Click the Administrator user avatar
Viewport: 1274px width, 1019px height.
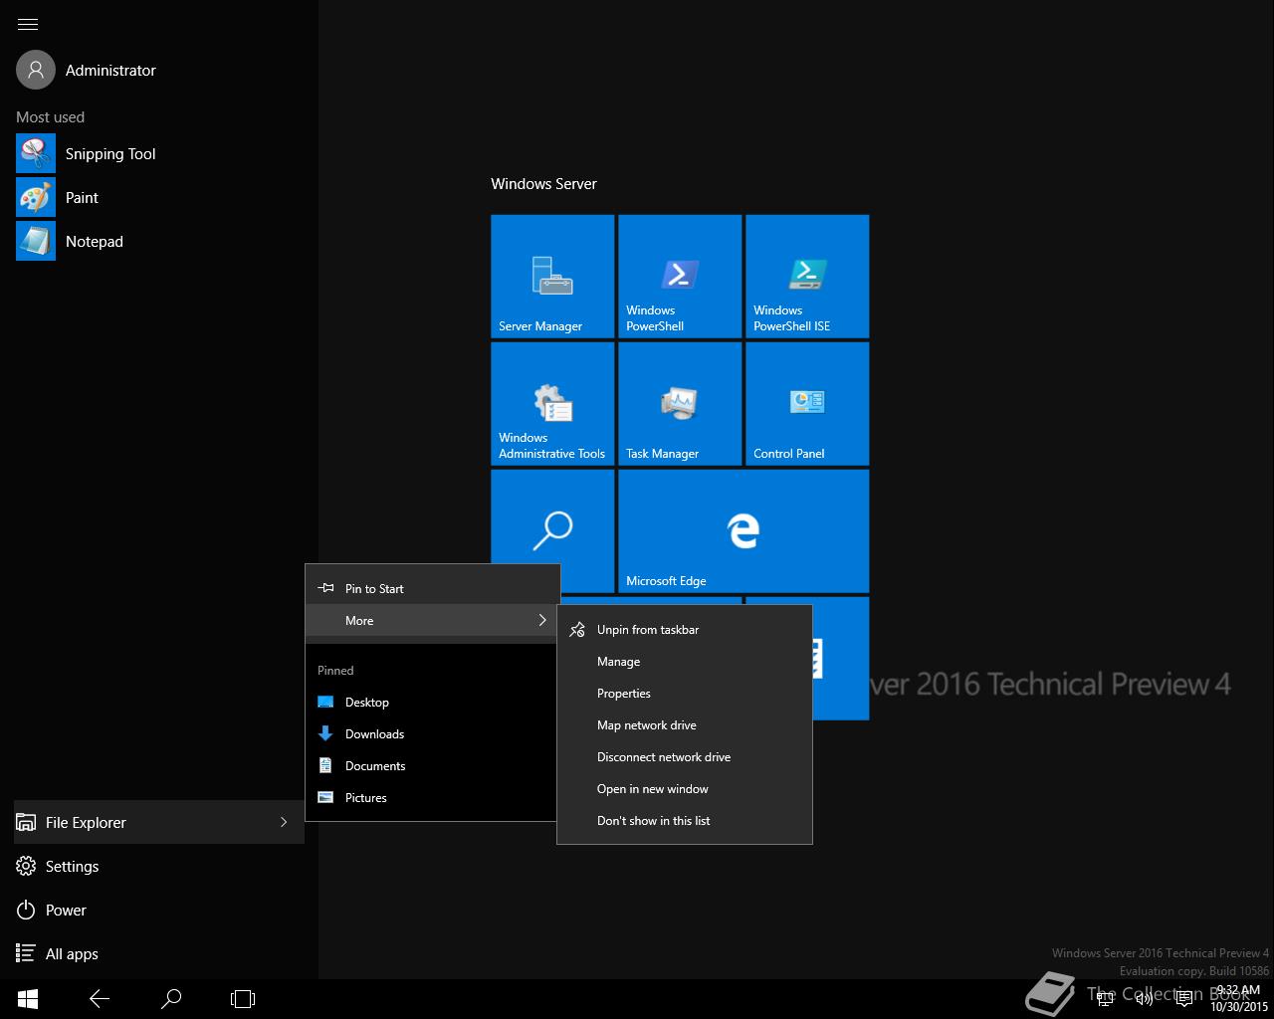36,70
